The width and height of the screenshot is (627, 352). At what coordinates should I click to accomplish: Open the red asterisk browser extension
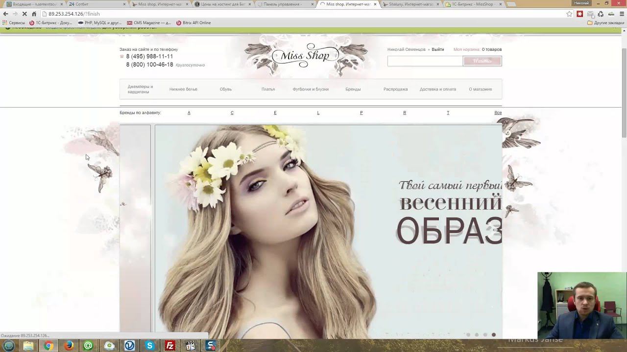580,14
